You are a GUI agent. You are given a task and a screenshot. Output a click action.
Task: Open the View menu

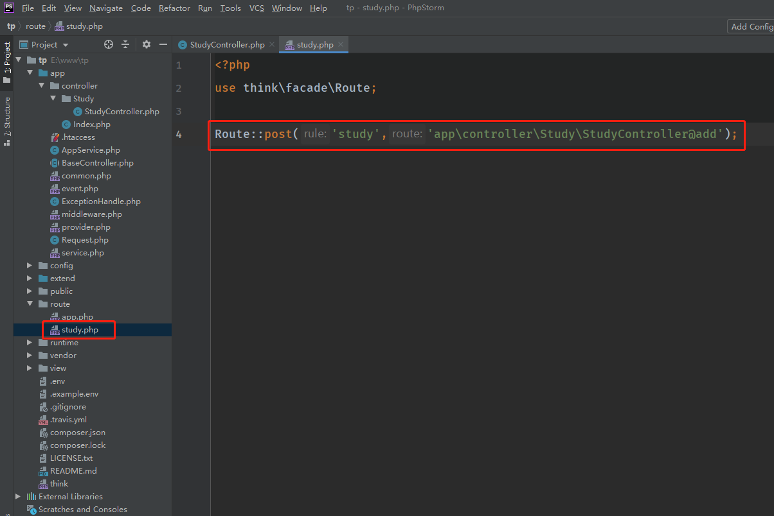[73, 8]
